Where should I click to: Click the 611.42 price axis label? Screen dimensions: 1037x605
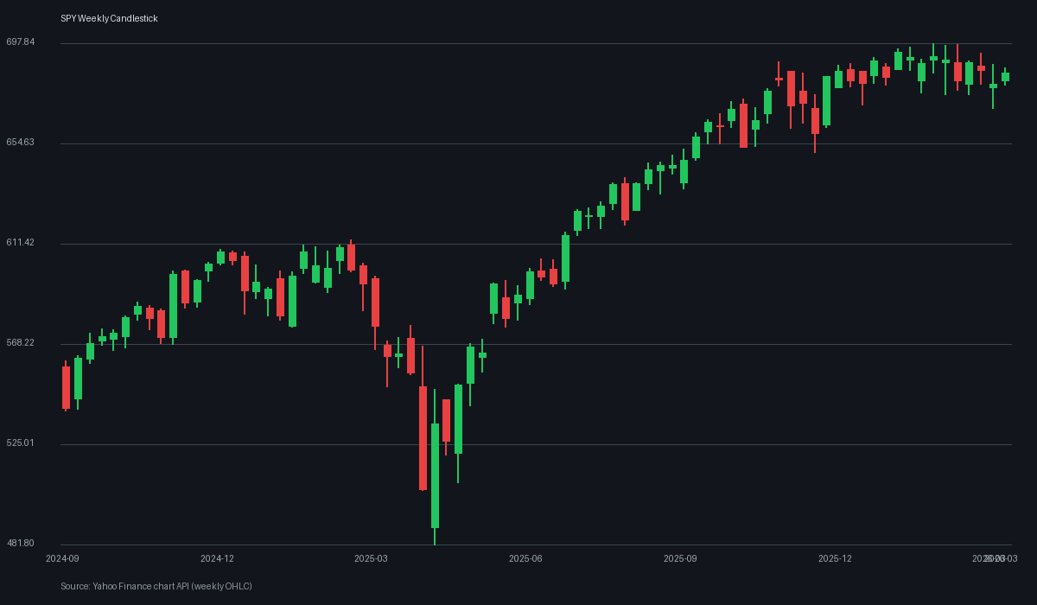[20, 242]
